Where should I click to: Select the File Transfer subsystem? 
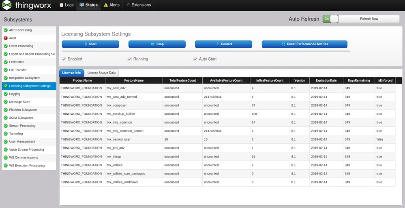click(29, 70)
